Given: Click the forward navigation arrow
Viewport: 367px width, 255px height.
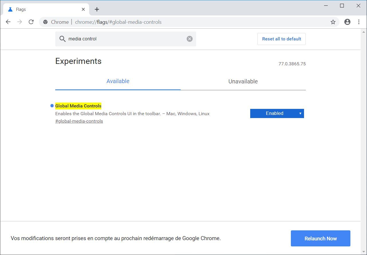Looking at the screenshot, I should [19, 22].
